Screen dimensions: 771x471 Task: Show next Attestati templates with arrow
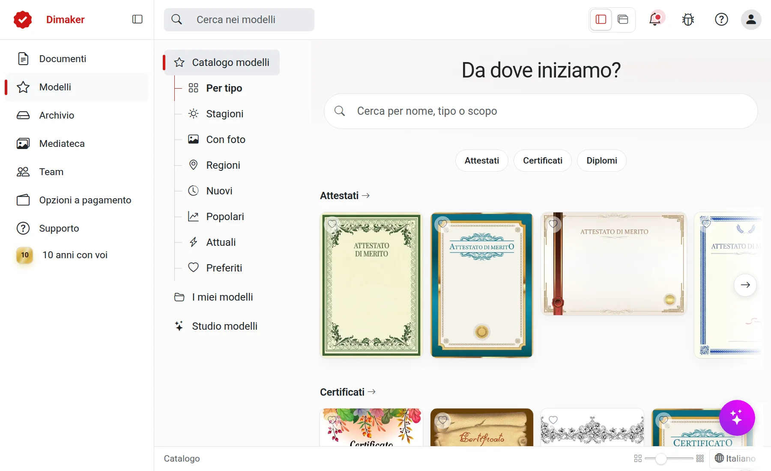click(x=745, y=285)
